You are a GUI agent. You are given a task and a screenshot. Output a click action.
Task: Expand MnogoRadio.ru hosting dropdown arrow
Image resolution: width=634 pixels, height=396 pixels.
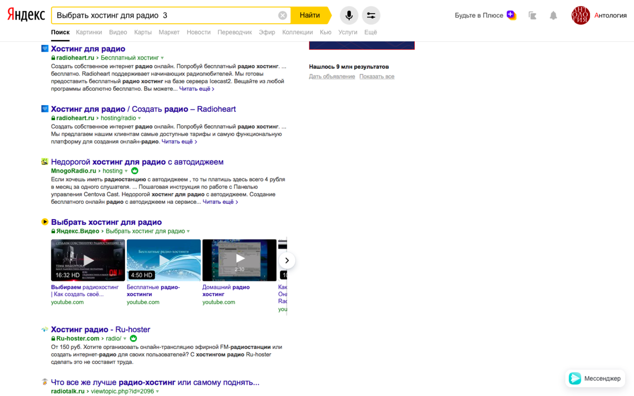click(x=126, y=171)
